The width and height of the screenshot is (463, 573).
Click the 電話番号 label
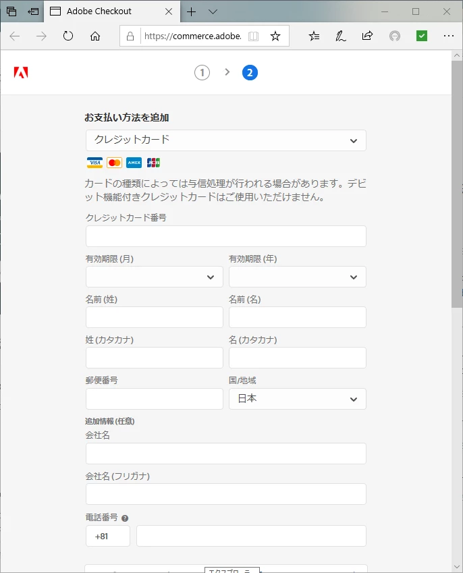pyautogui.click(x=102, y=518)
